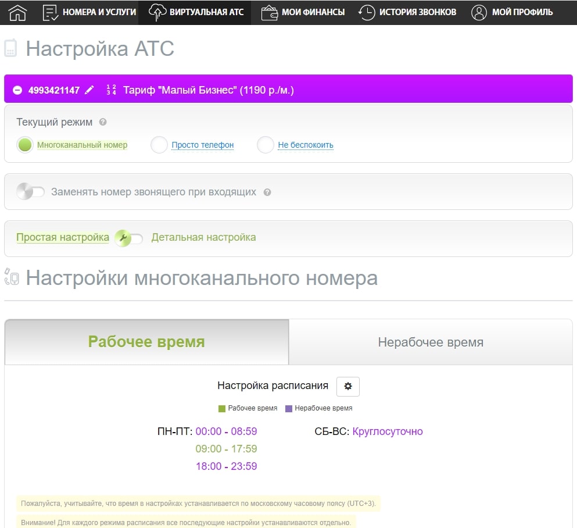Viewport: 577px width, 528px height.
Task: Open the Номера и услуги menu
Action: point(89,12)
